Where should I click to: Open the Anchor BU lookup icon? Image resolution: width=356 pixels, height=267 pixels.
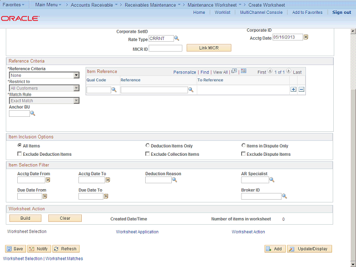pyautogui.click(x=33, y=113)
